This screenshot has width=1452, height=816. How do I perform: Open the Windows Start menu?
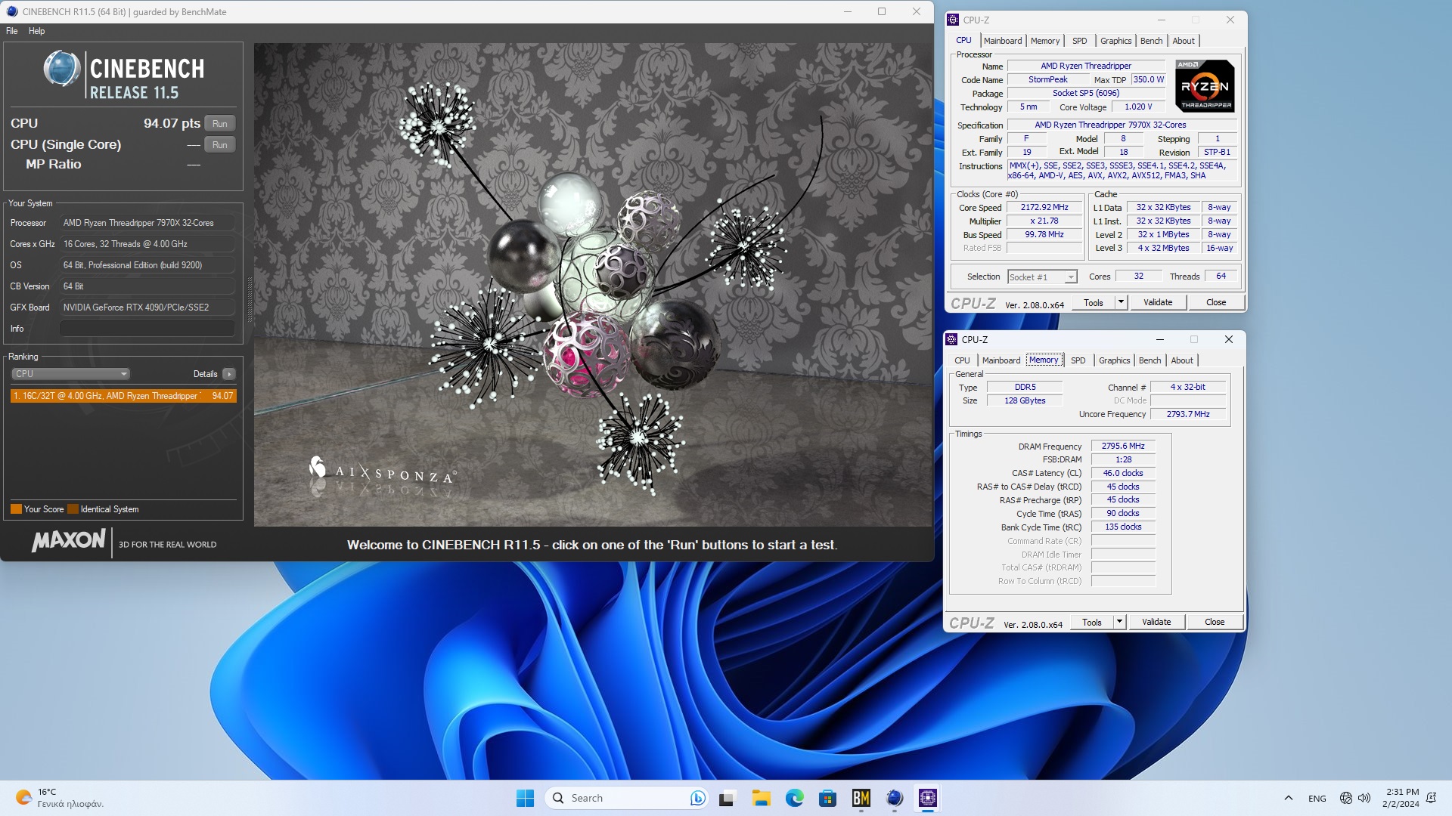coord(525,798)
